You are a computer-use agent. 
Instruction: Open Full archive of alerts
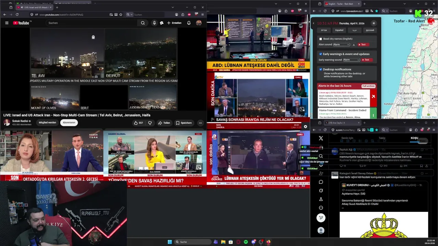pyautogui.click(x=369, y=86)
